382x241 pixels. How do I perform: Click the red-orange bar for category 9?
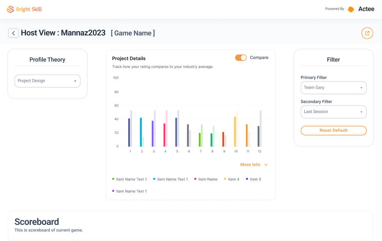223,139
